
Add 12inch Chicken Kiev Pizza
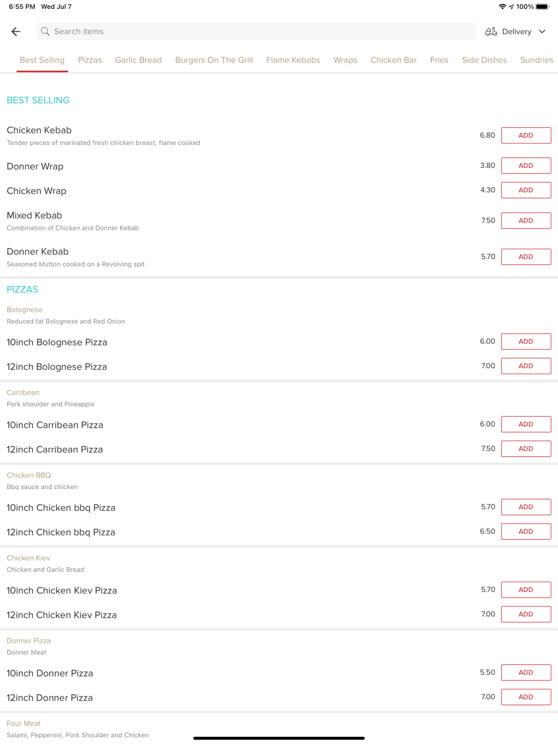(x=526, y=614)
